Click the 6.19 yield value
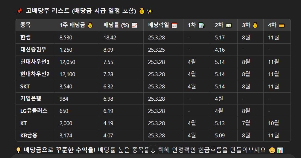Viewport: 301px width, 158px height. 108,111
